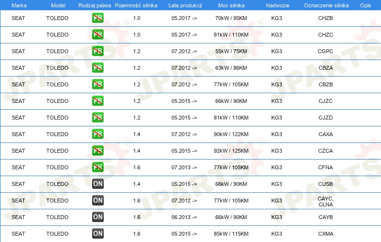Select engine code CHZB
Screen dimensions: 381x242
pyautogui.click(x=325, y=18)
